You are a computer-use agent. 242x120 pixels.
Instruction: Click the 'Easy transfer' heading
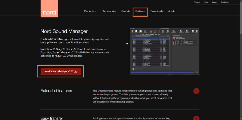click(x=52, y=118)
